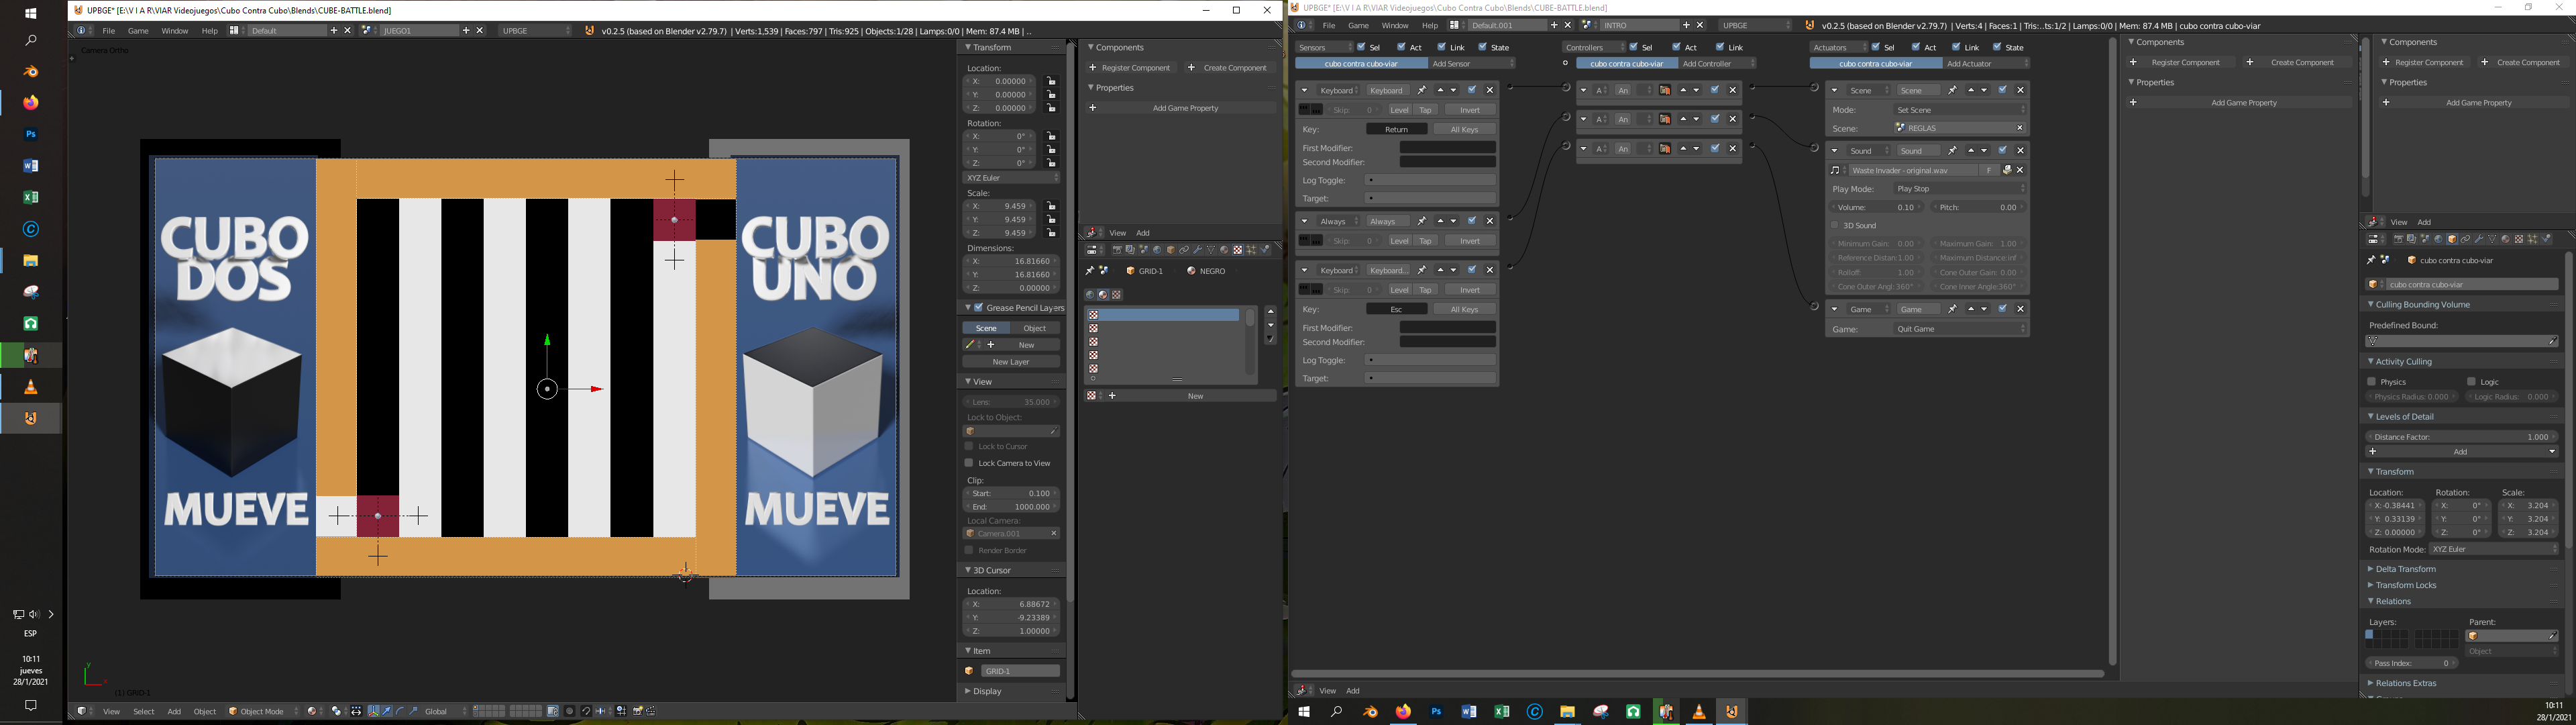Viewport: 2576px width, 725px height.
Task: Click the New Layer grease pencil button
Action: [1011, 362]
